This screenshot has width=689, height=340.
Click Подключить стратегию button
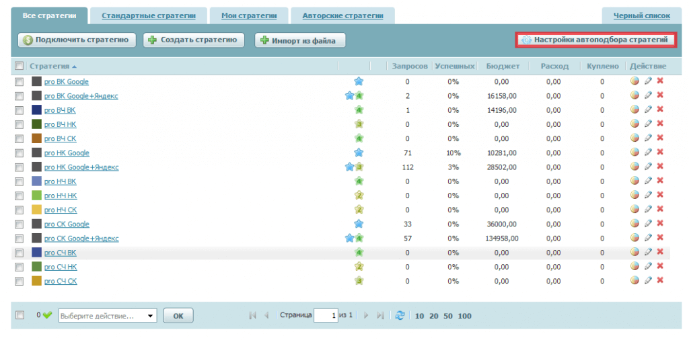click(77, 40)
